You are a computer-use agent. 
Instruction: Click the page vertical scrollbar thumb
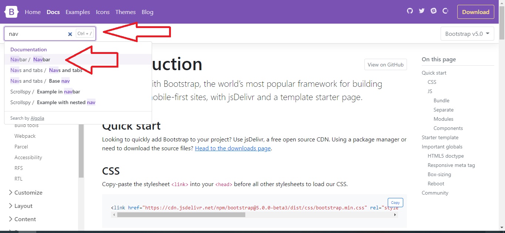point(502,22)
